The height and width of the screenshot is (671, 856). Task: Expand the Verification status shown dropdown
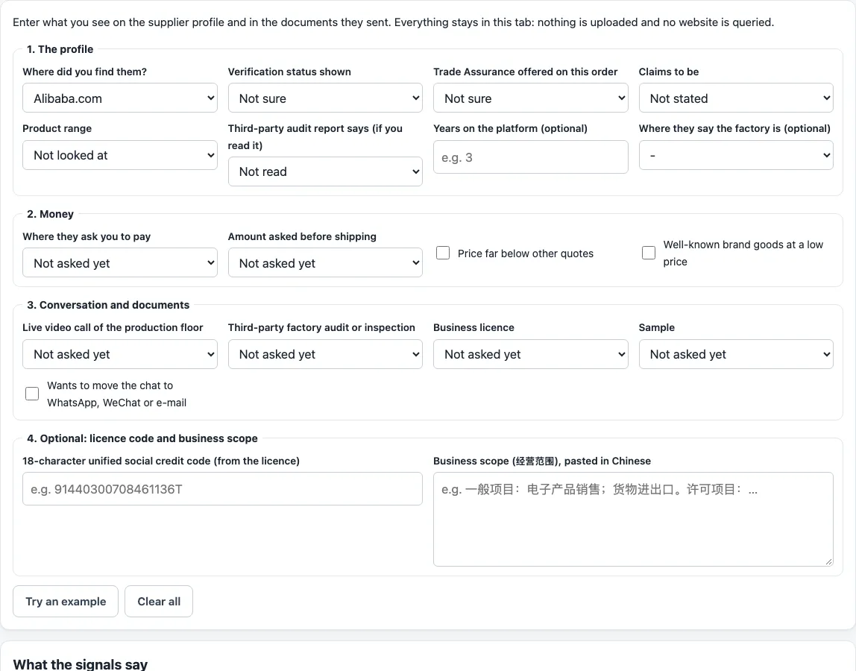coord(325,98)
